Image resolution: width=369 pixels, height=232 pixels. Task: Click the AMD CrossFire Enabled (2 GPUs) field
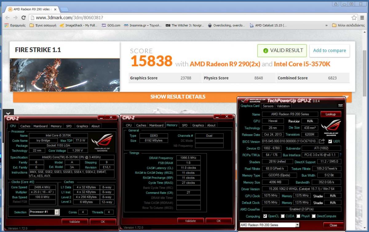coord(301,209)
